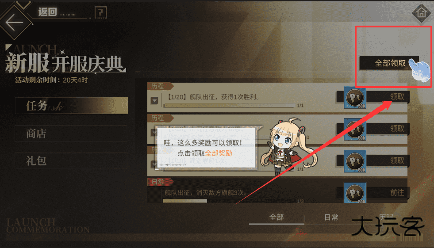434x248 pixels.
Task: Expand the second 历程 task dropdown arrow
Action: [x=154, y=133]
